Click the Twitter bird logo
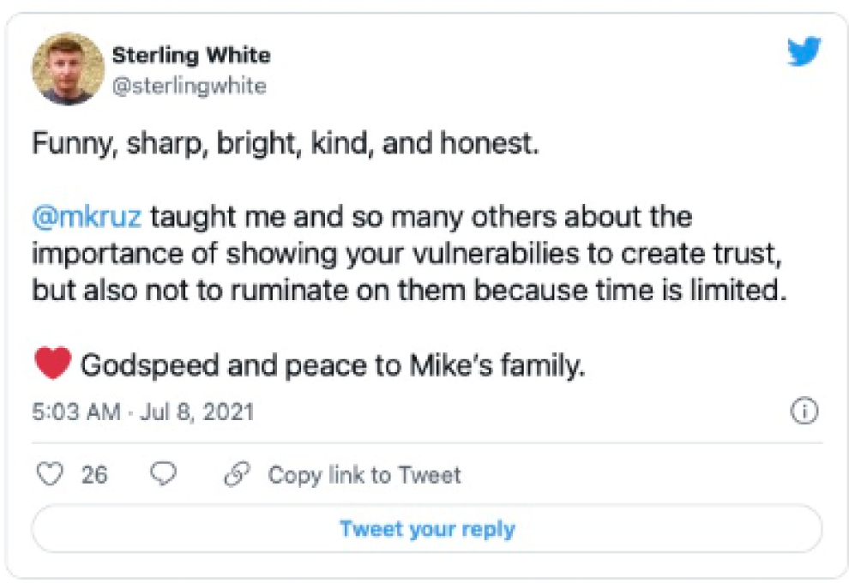The height and width of the screenshot is (583, 849). click(804, 53)
